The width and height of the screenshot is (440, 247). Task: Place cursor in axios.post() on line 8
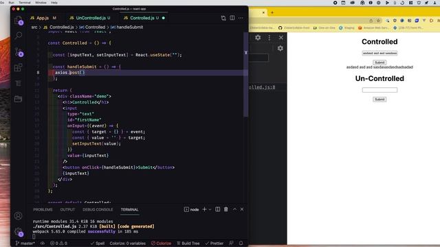[69, 73]
